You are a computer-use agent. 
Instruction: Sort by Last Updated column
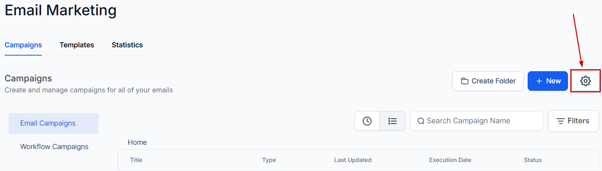point(353,160)
